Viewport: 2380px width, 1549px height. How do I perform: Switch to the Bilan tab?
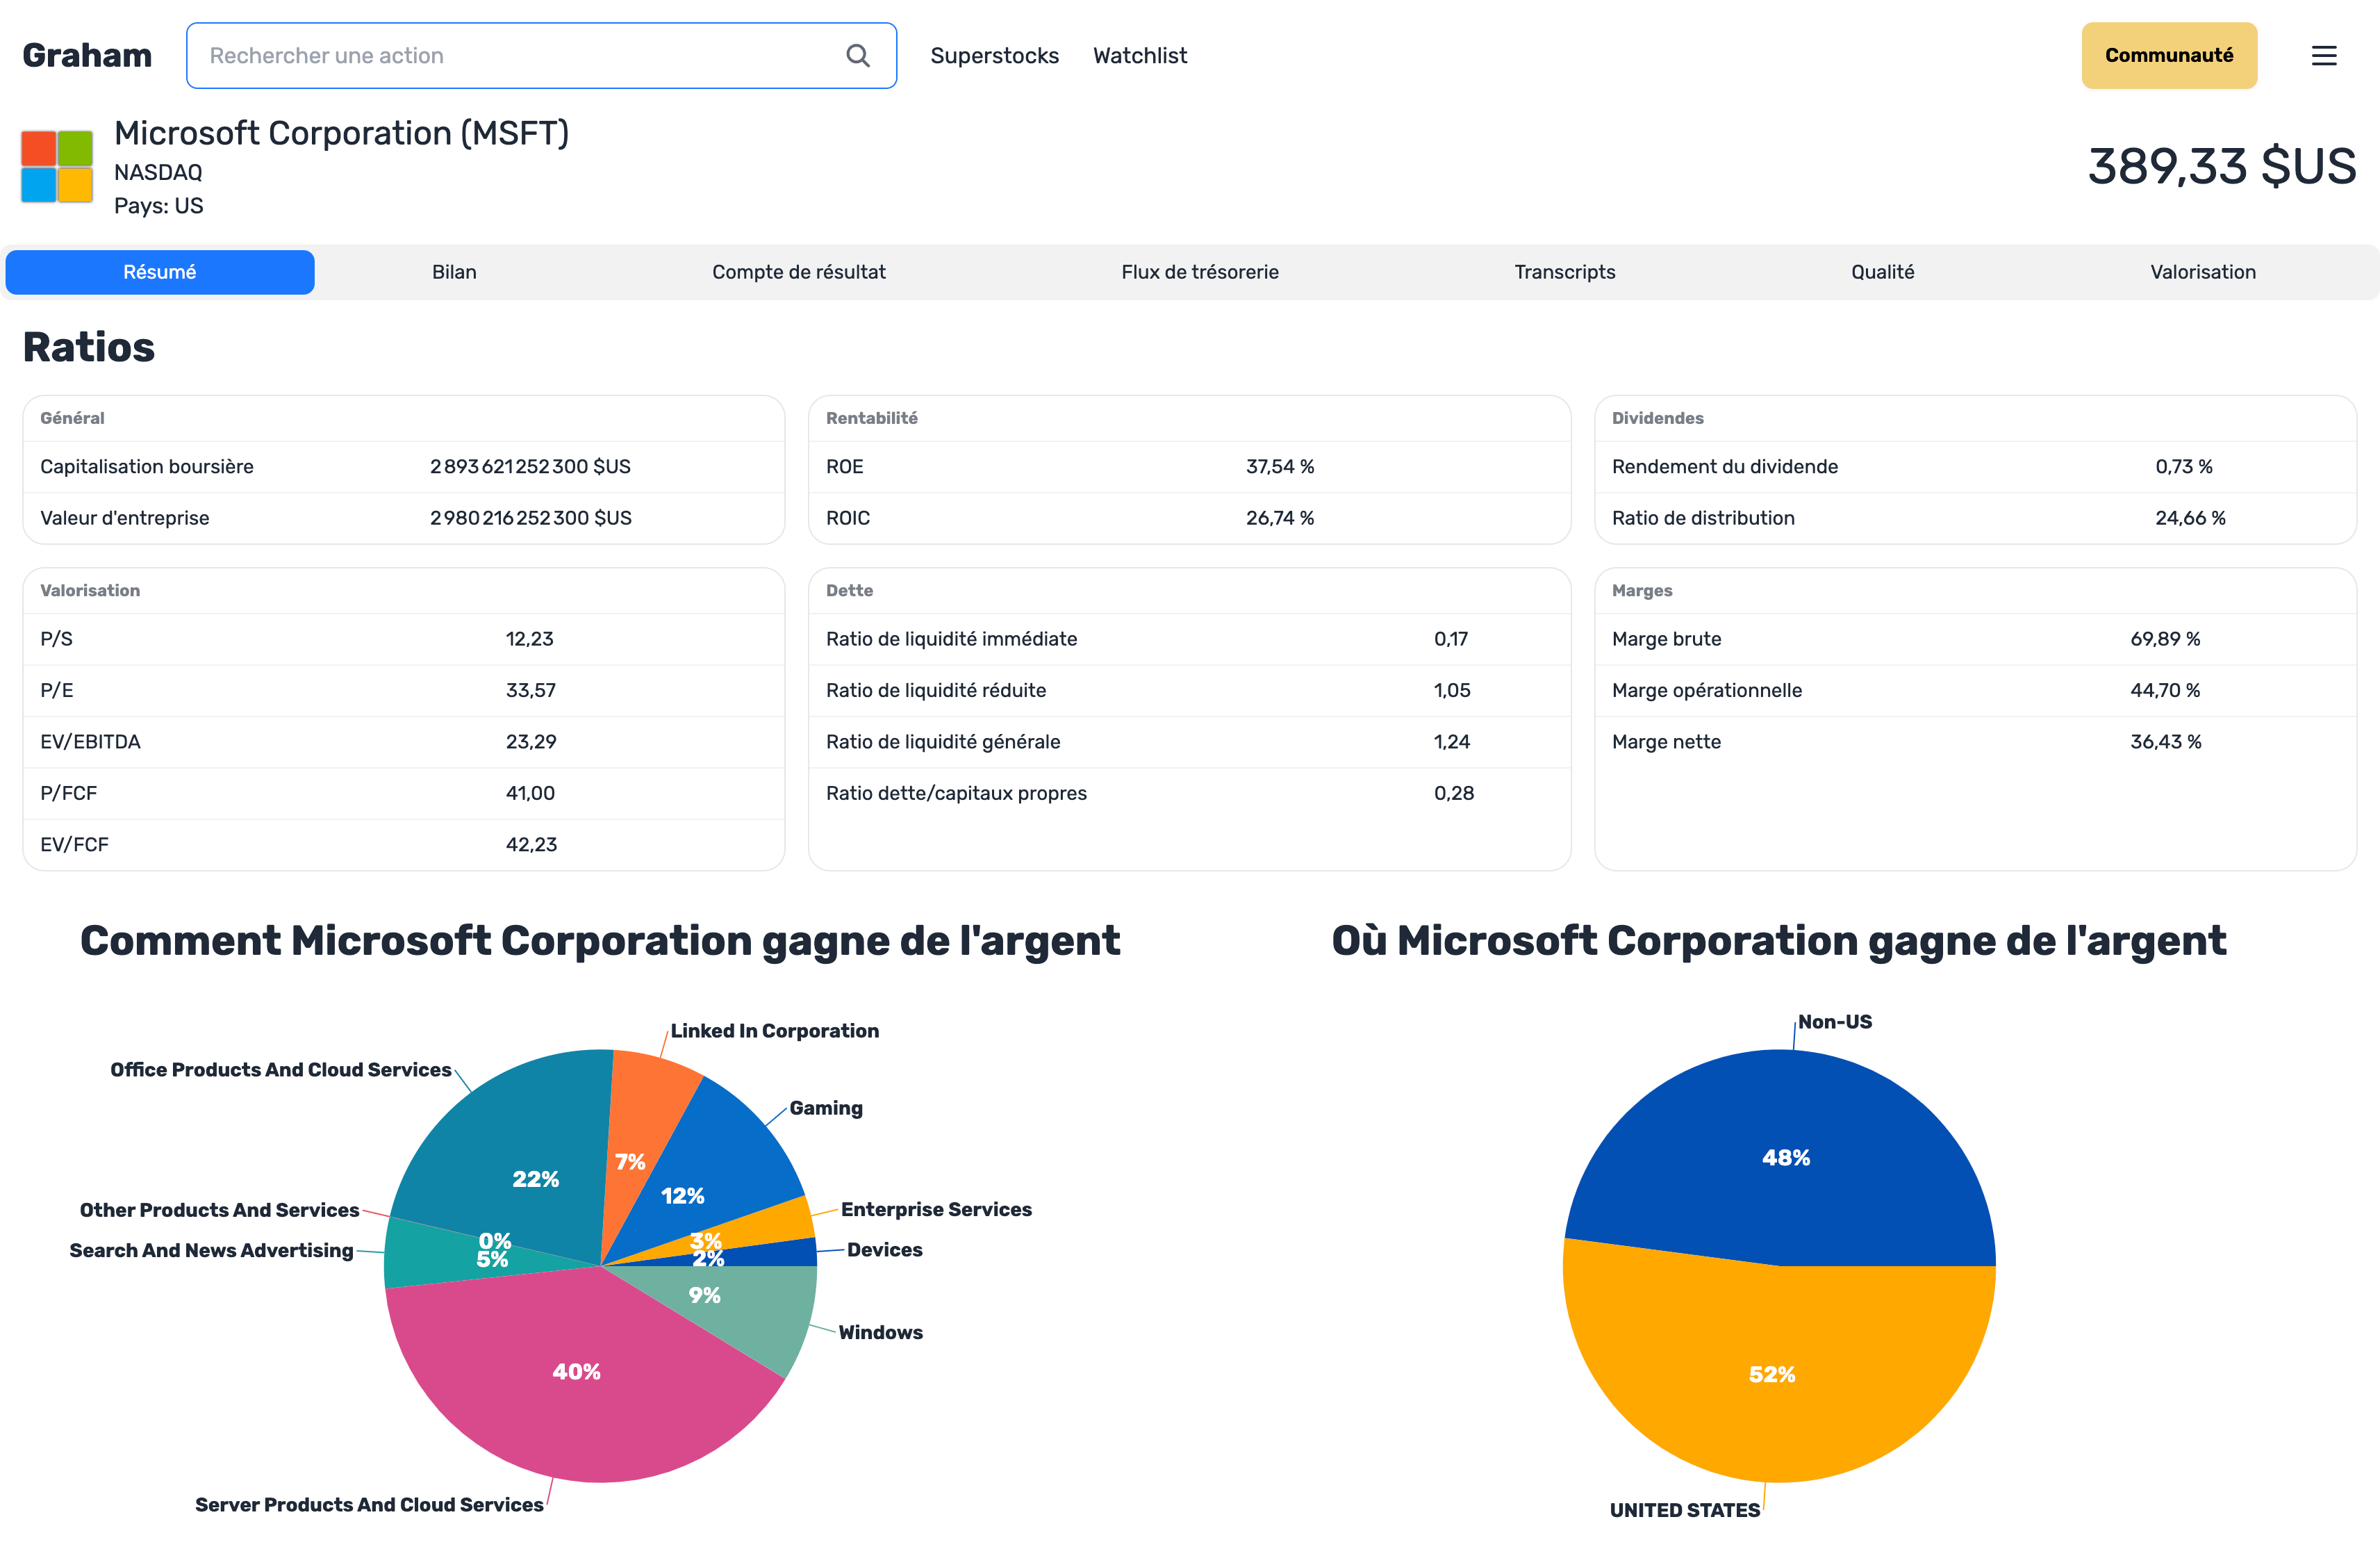[x=454, y=272]
